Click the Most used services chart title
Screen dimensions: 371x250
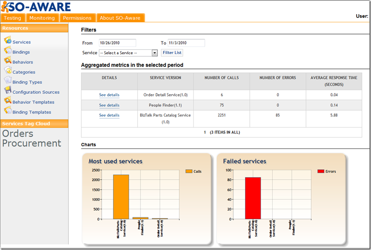[115, 161]
